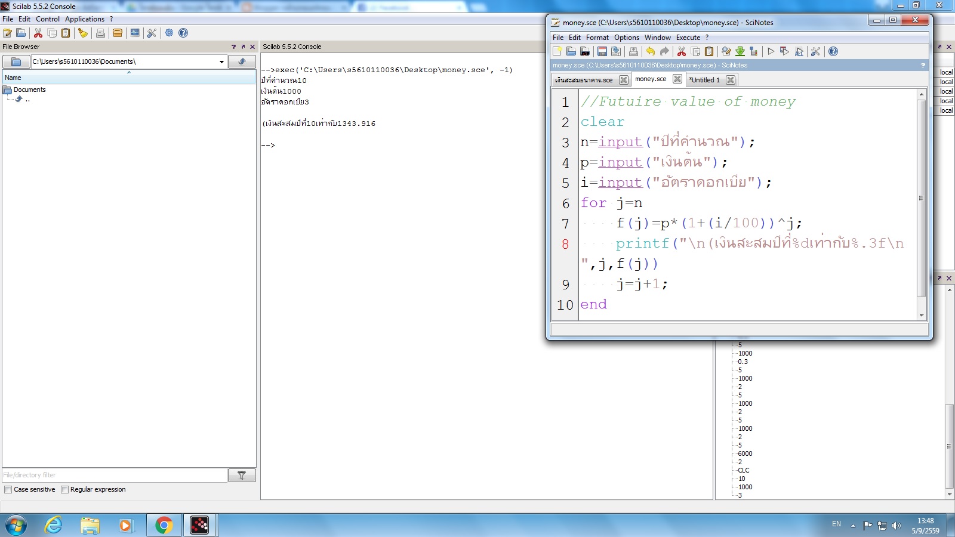The image size is (955, 537).
Task: Close the *Untitled 1 tab
Action: [731, 80]
